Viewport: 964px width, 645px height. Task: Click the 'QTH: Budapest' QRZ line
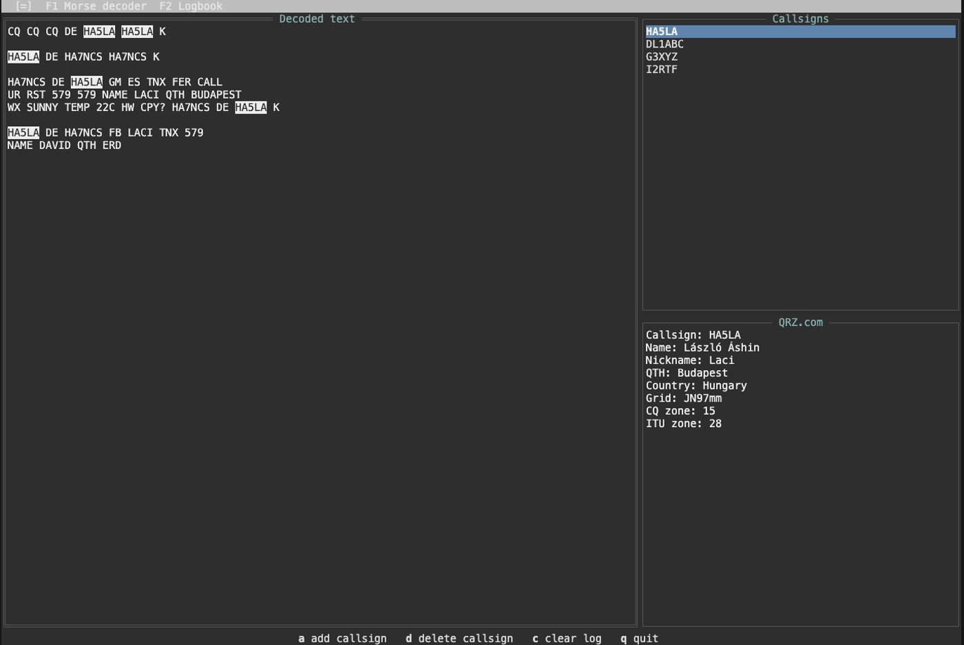[x=687, y=373]
